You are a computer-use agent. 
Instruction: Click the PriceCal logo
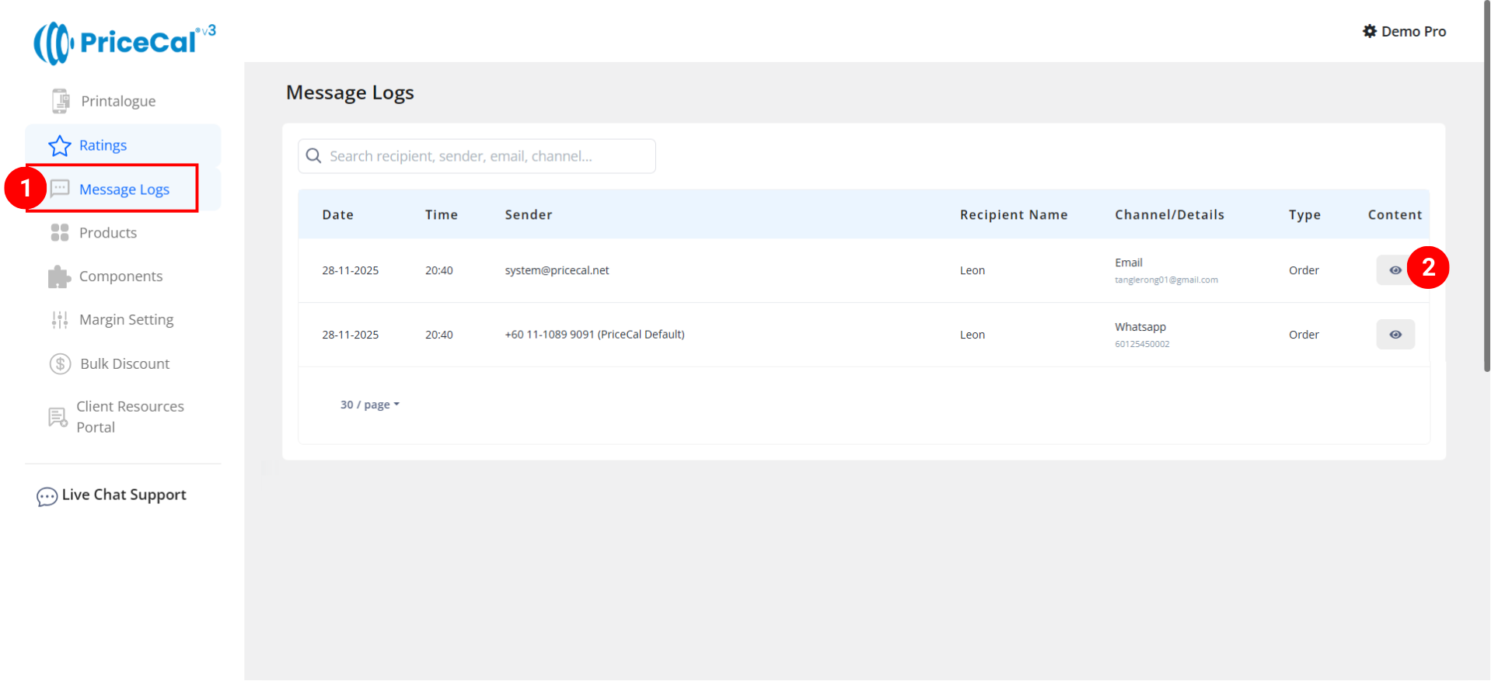(x=124, y=42)
